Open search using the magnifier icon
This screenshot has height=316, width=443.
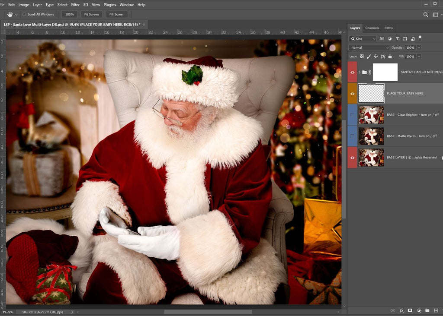[x=426, y=14]
